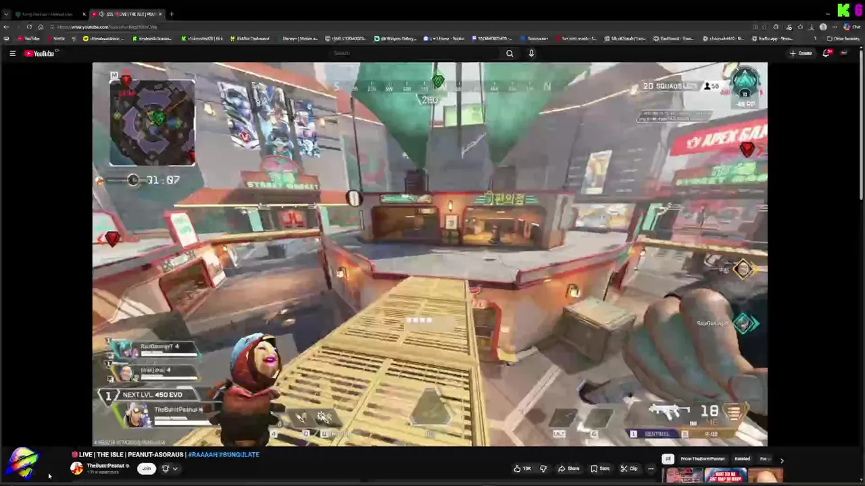Open the YouTube notifications bell

coord(826,53)
